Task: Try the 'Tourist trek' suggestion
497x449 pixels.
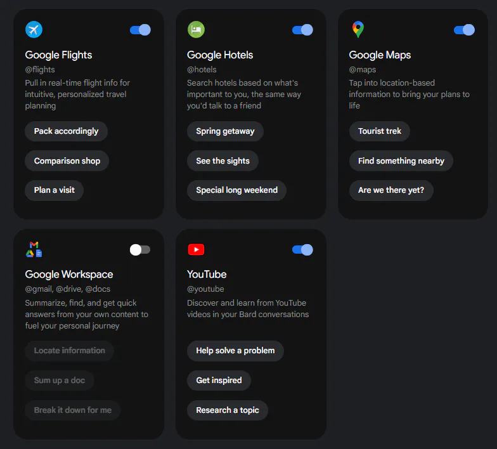Action: tap(380, 131)
